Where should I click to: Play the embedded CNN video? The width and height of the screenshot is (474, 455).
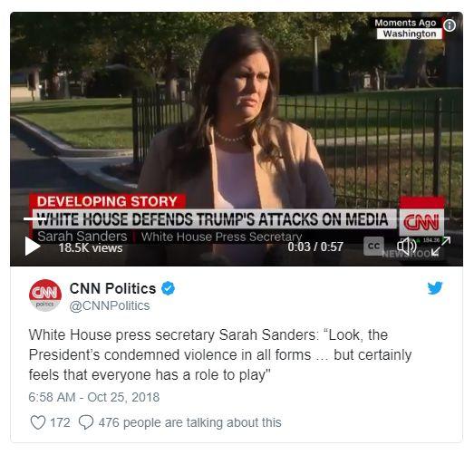pyautogui.click(x=33, y=247)
